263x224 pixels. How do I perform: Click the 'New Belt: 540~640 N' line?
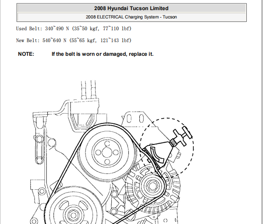pos(74,40)
